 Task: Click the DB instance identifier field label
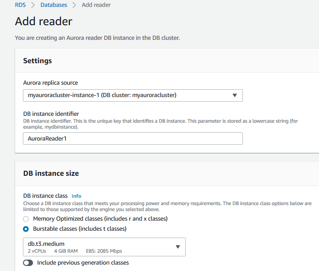[x=51, y=114]
